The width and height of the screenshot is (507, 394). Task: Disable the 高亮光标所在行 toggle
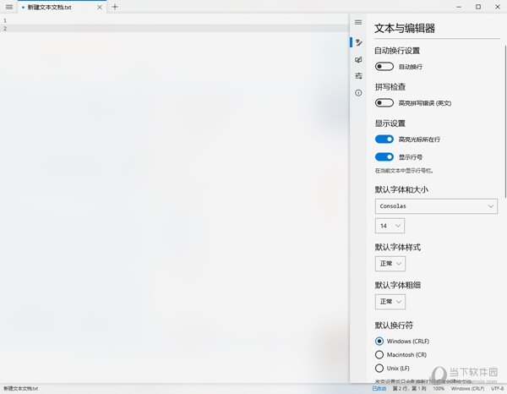[x=384, y=140]
